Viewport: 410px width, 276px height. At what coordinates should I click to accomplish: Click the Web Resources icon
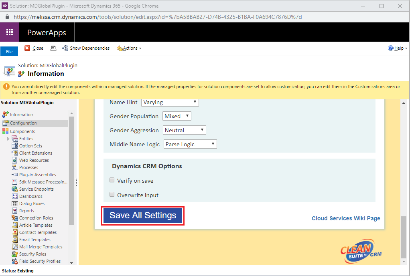click(x=15, y=160)
